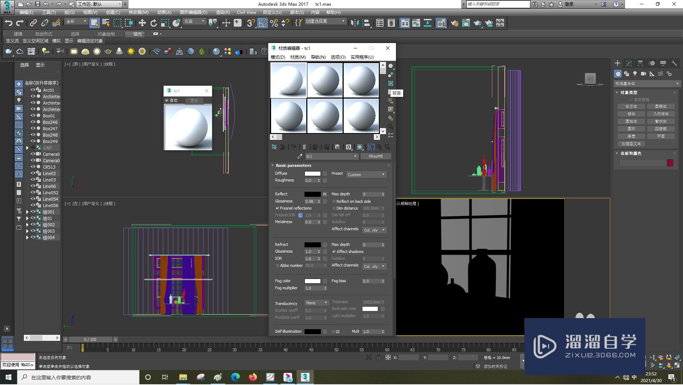Image resolution: width=683 pixels, height=385 pixels.
Task: Open the 导航(N) menu in Material Editor
Action: click(318, 57)
